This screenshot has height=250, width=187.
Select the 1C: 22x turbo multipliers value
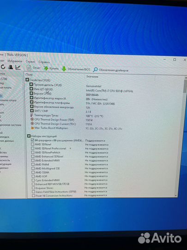104,128
